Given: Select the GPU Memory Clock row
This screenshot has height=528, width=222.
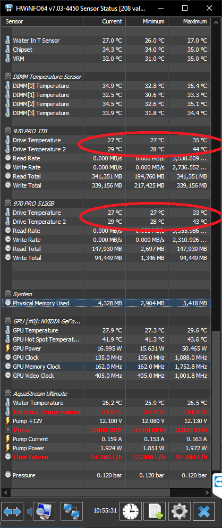Looking at the screenshot, I should tap(107, 367).
